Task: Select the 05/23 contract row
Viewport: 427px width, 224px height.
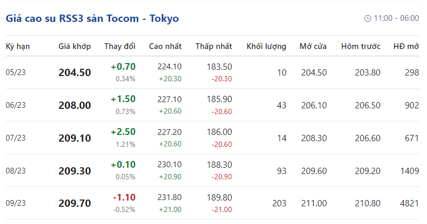Action: click(16, 72)
